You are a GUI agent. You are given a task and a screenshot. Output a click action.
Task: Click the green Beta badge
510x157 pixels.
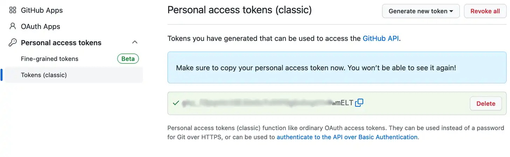pyautogui.click(x=128, y=59)
